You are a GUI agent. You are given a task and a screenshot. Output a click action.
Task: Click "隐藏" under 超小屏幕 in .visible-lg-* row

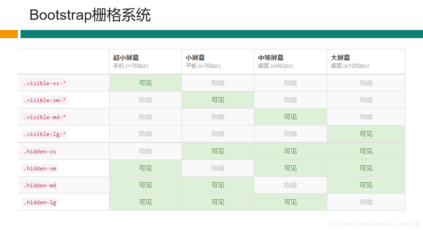pyautogui.click(x=145, y=134)
